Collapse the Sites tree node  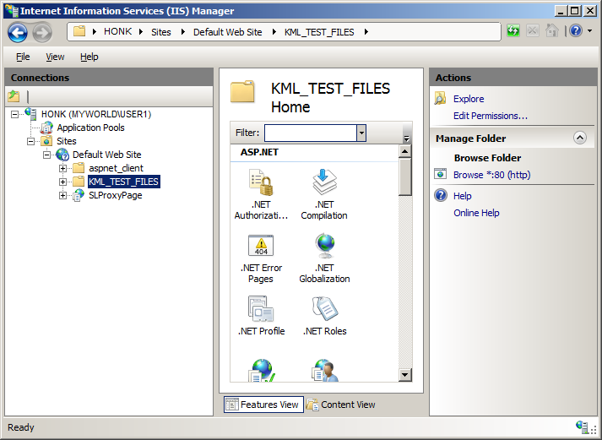pos(30,141)
